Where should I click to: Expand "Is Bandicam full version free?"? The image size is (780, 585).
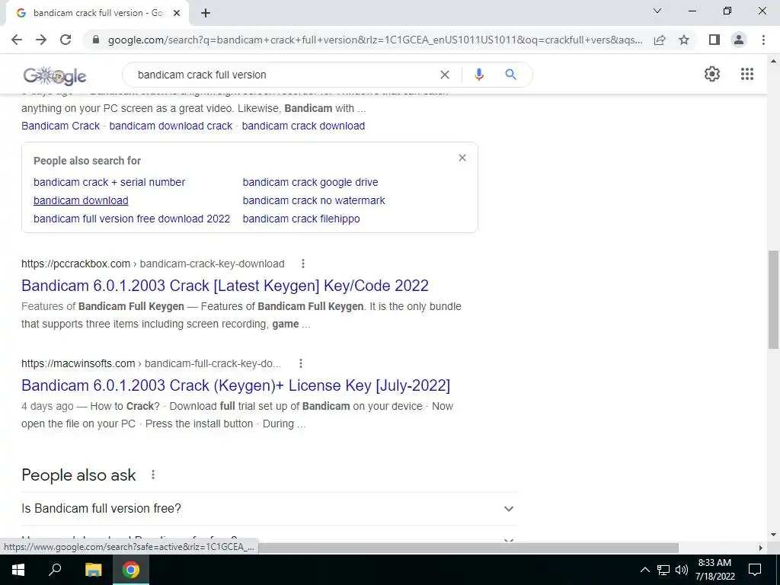(270, 508)
